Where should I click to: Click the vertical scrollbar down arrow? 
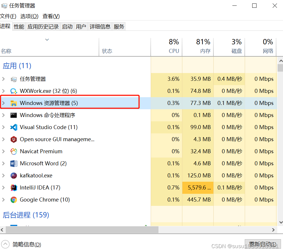click(281, 222)
